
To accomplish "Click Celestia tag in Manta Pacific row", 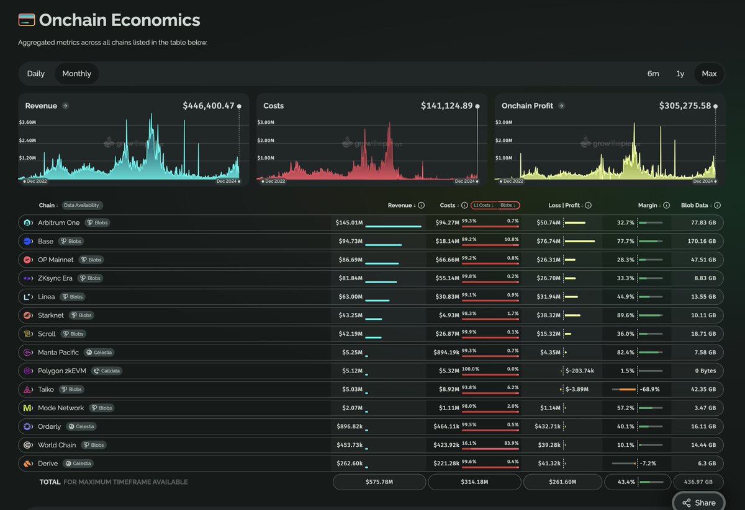I will pos(99,353).
